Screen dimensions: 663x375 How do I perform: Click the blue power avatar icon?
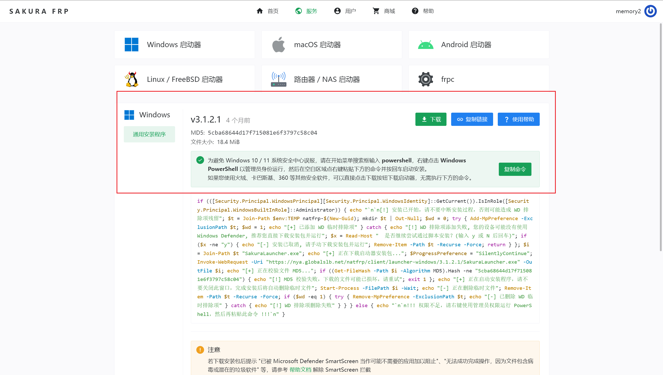pos(650,11)
